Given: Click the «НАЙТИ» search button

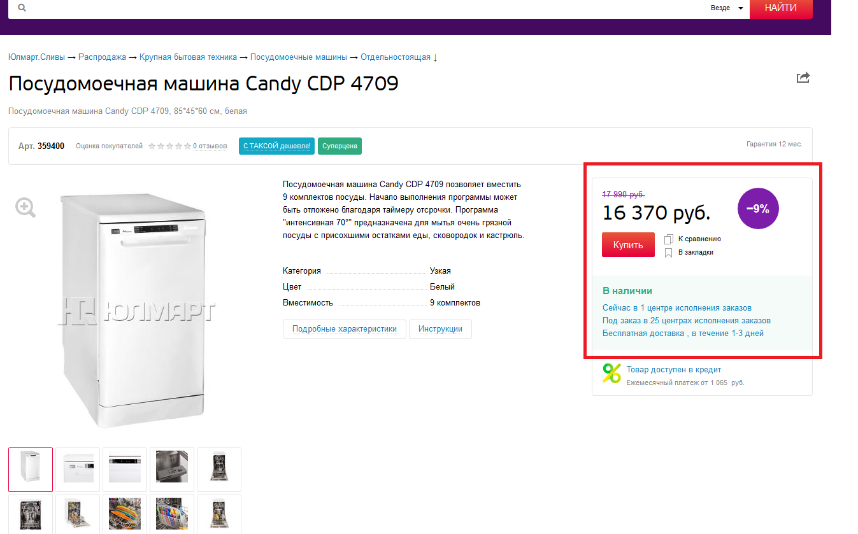Looking at the screenshot, I should [x=781, y=8].
